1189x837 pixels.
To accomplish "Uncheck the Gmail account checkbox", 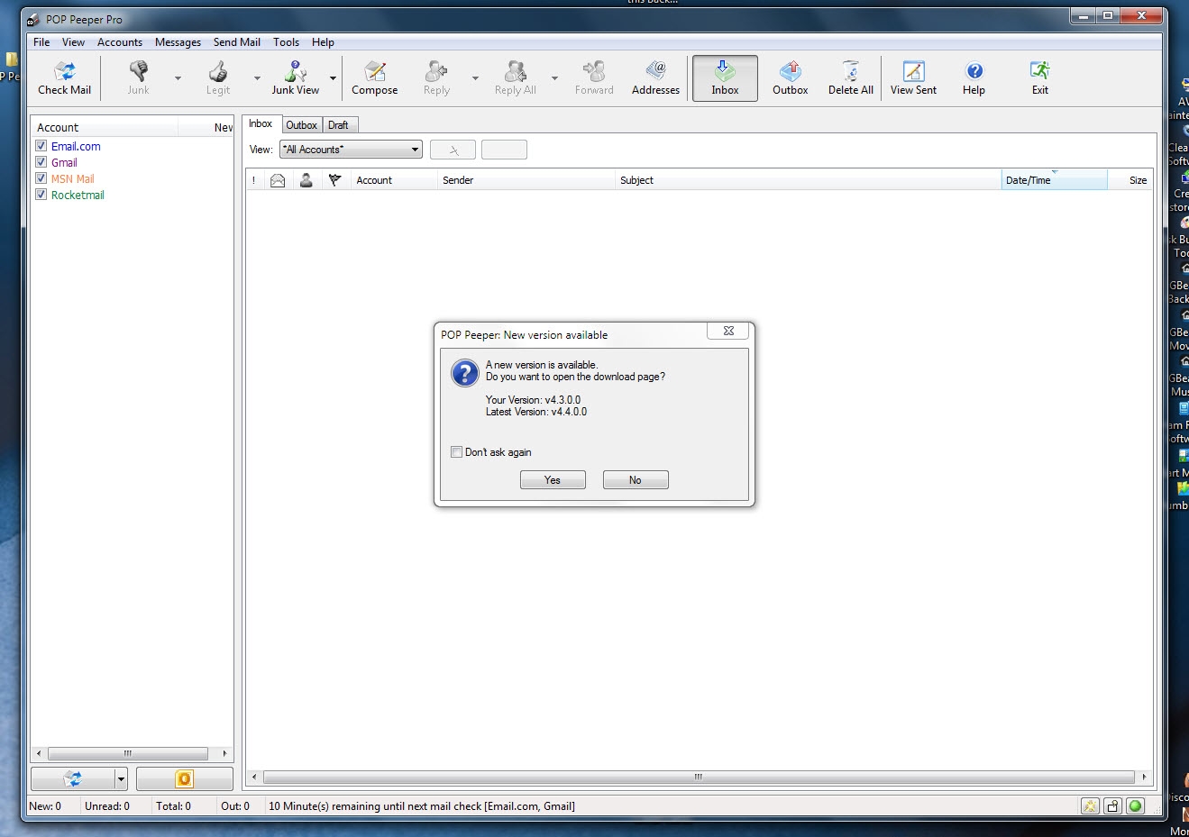I will click(x=41, y=162).
